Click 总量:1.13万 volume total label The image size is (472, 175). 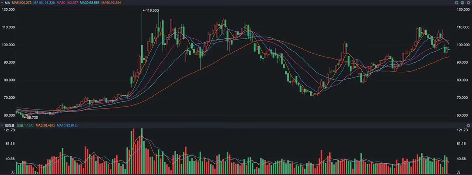click(x=25, y=125)
